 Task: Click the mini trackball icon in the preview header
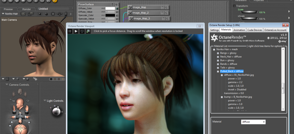tap(53, 14)
